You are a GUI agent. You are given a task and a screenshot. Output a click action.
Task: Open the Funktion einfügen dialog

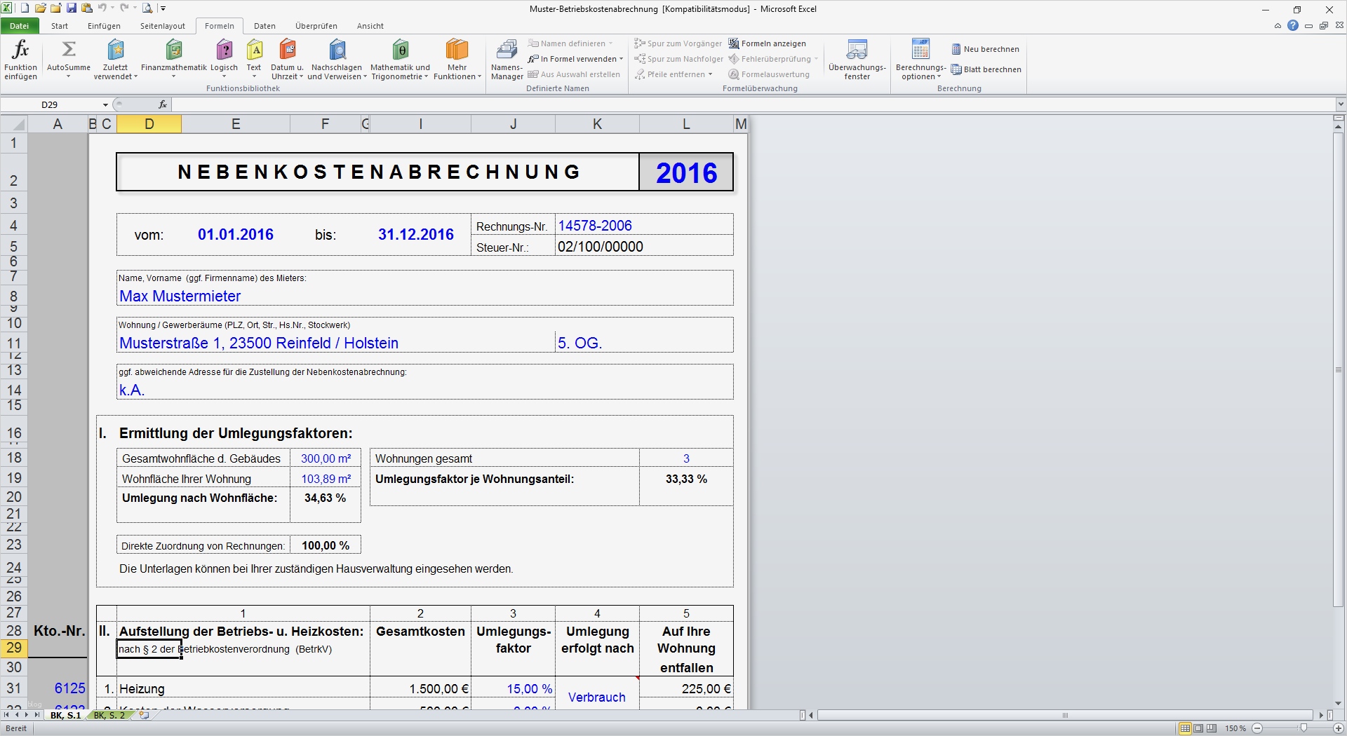click(20, 60)
